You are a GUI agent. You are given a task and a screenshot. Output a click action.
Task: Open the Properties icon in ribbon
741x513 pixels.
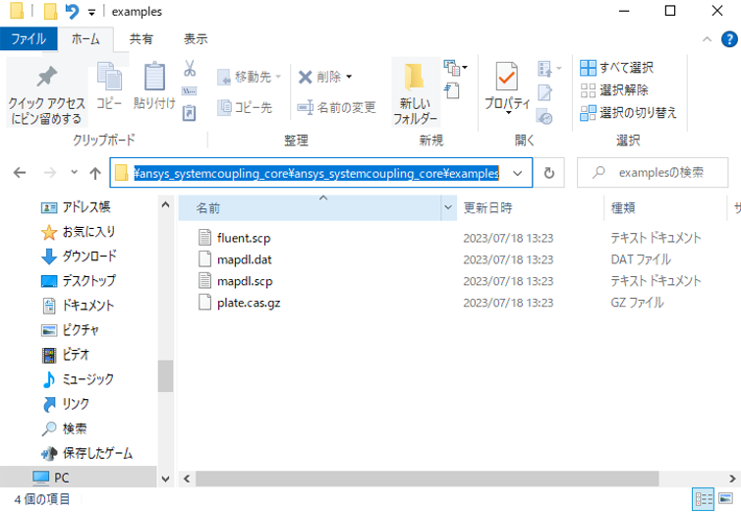[x=507, y=79]
